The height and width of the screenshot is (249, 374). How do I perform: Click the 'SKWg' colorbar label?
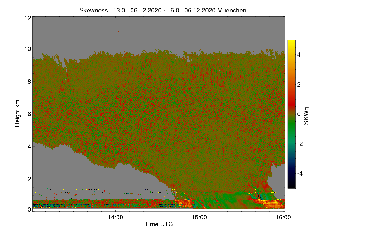[x=306, y=116]
